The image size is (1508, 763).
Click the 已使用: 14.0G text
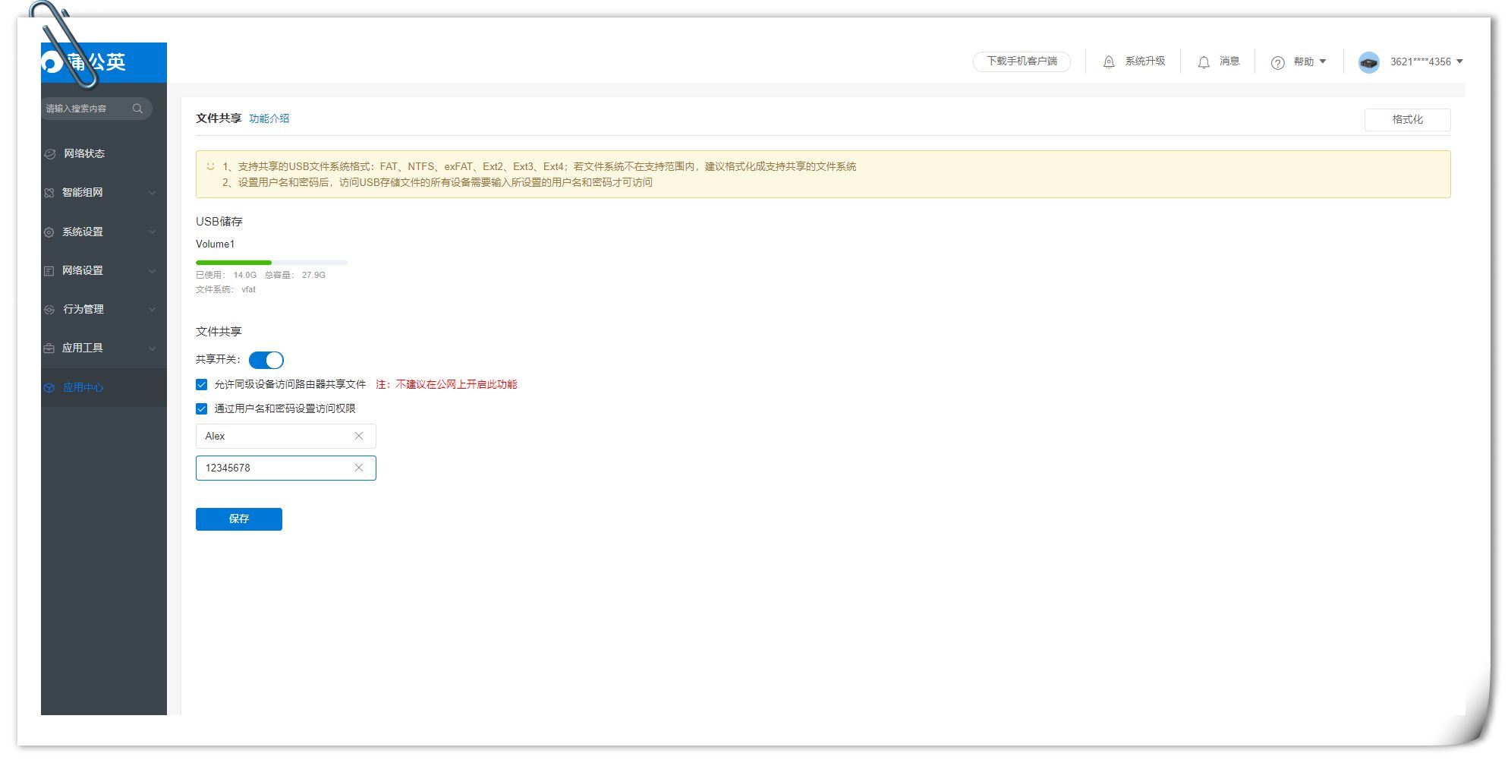pos(226,275)
